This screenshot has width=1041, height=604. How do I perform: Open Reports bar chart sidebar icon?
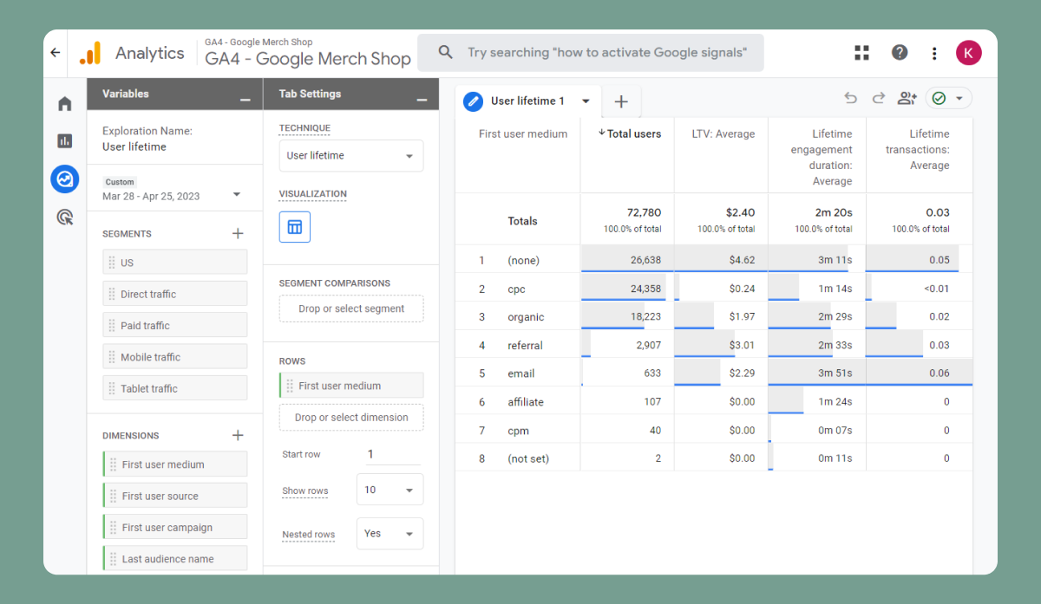pos(65,140)
